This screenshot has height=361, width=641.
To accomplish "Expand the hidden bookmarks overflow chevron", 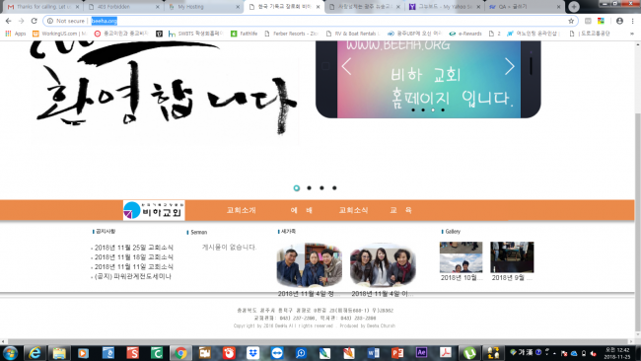I will coord(632,34).
